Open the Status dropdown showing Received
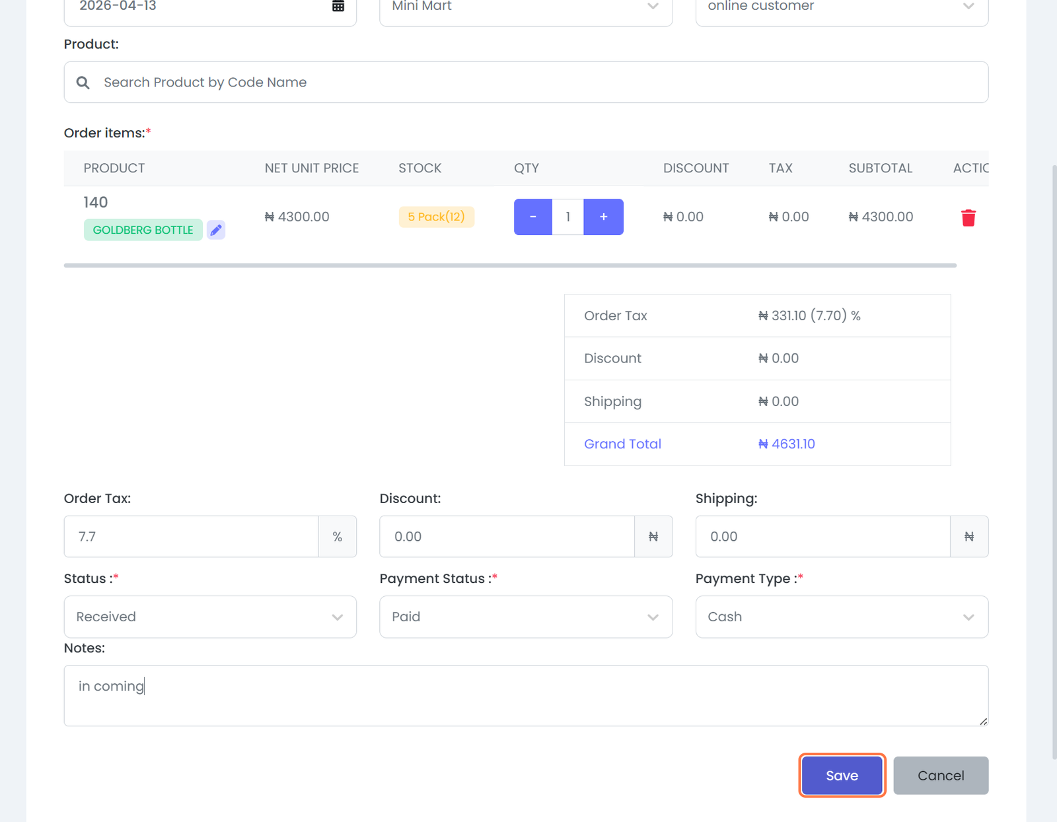1057x822 pixels. coord(210,617)
